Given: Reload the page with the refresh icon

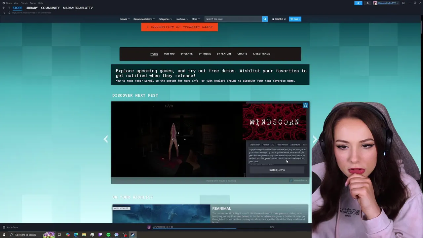Looking at the screenshot, I should pyautogui.click(x=4, y=13).
